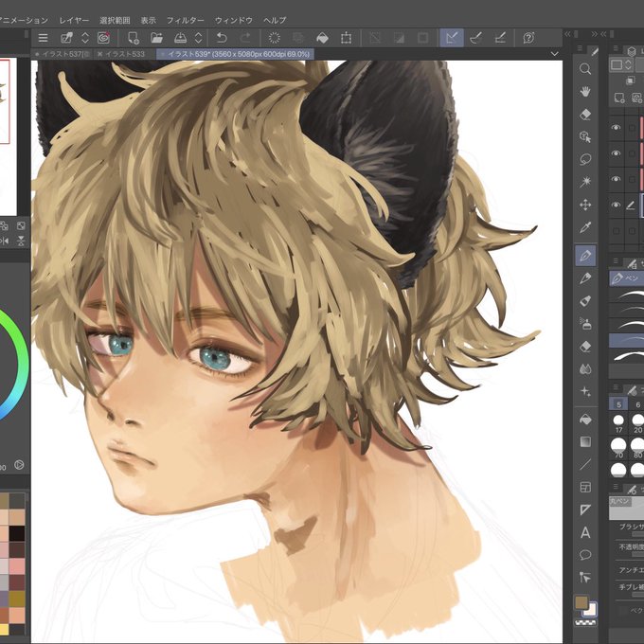644x644 pixels.
Task: Open the ウィンドウ menu
Action: click(233, 20)
